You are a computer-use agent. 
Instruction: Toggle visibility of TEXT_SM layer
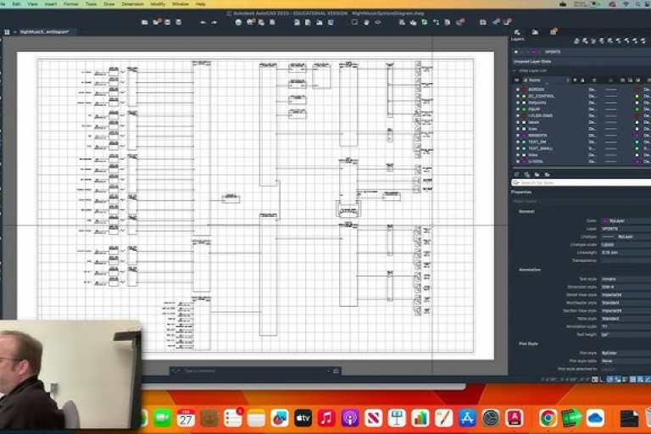point(517,142)
